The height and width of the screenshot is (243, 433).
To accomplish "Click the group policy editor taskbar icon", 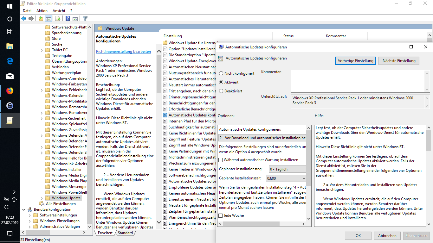I will tap(10, 120).
